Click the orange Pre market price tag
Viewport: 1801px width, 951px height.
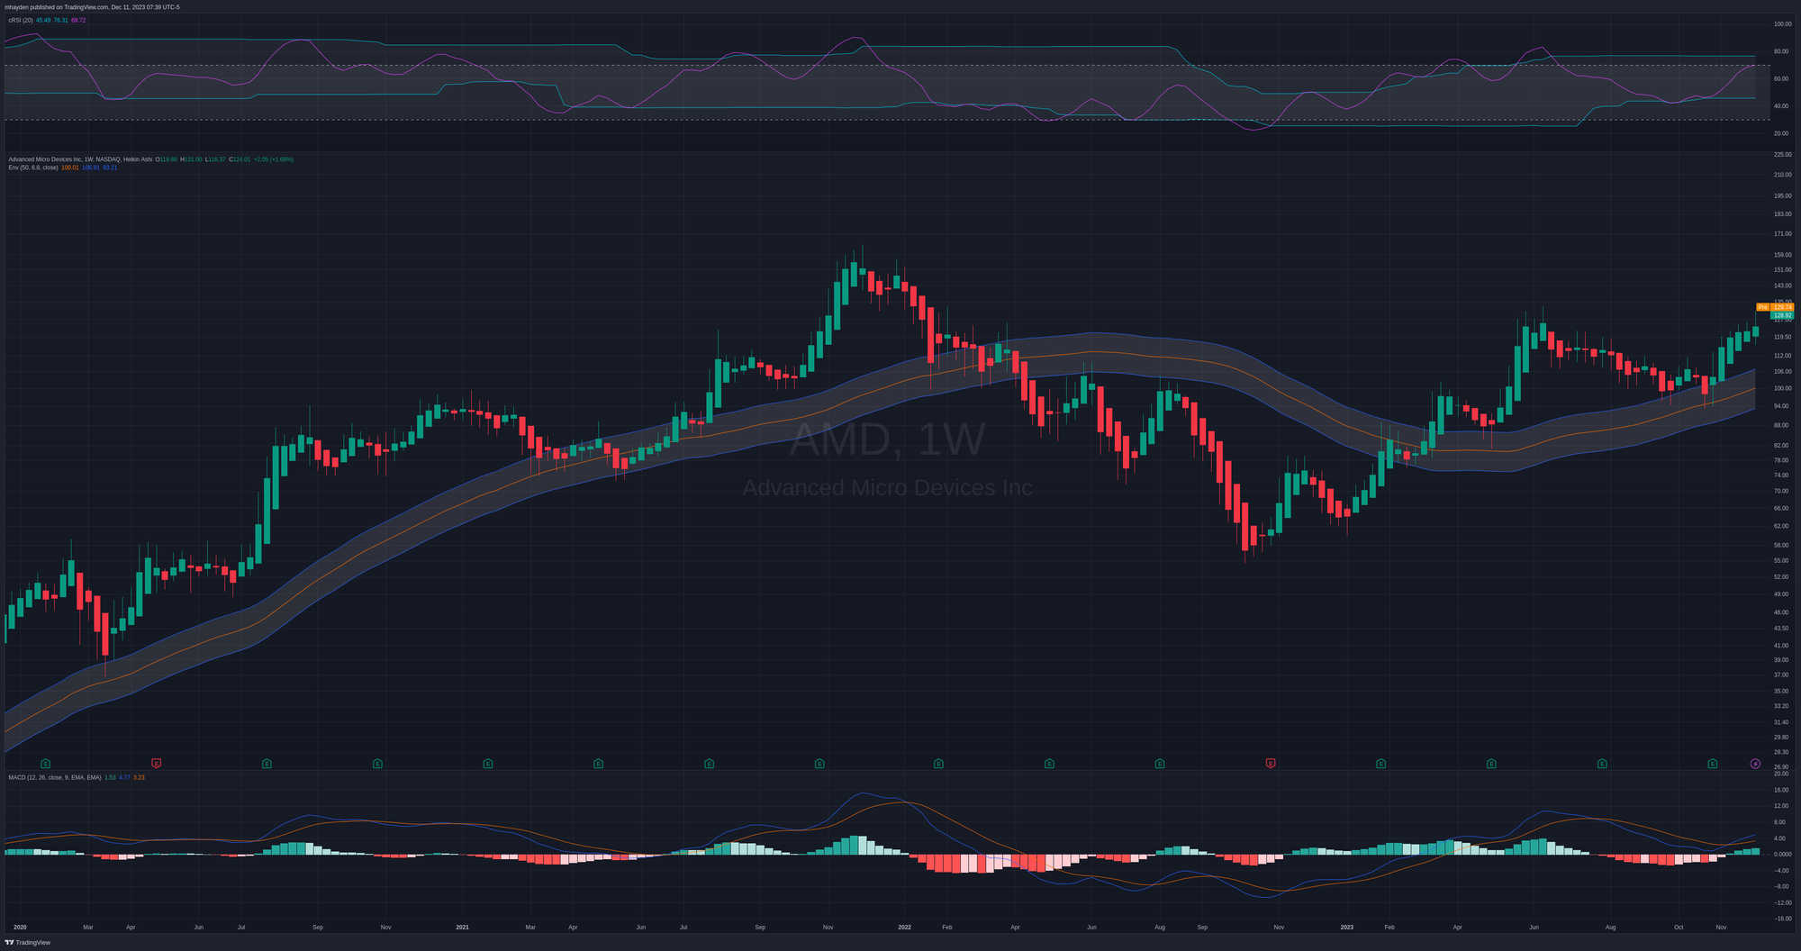(1775, 307)
